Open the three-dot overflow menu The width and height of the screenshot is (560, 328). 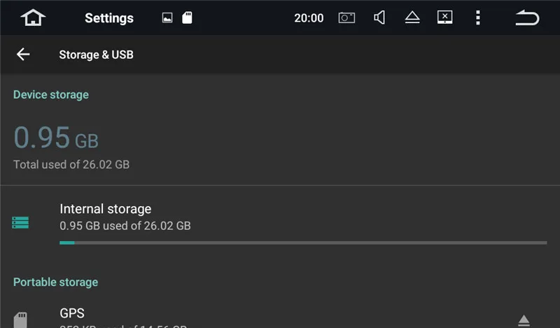tap(477, 18)
